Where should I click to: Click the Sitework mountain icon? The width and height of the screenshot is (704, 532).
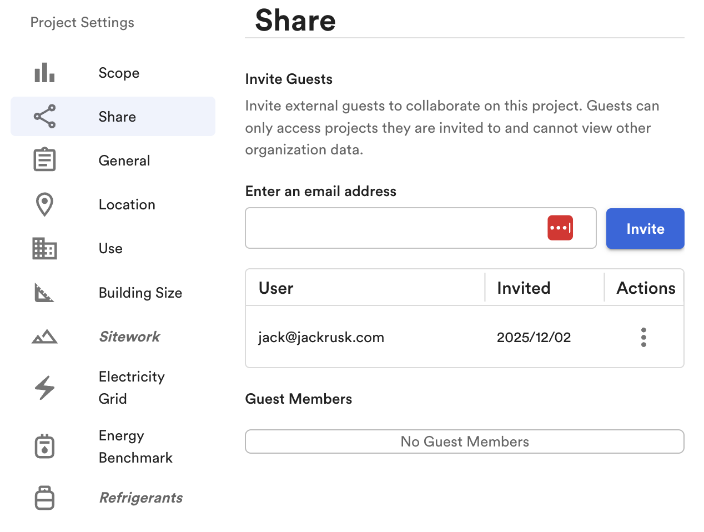pos(44,337)
